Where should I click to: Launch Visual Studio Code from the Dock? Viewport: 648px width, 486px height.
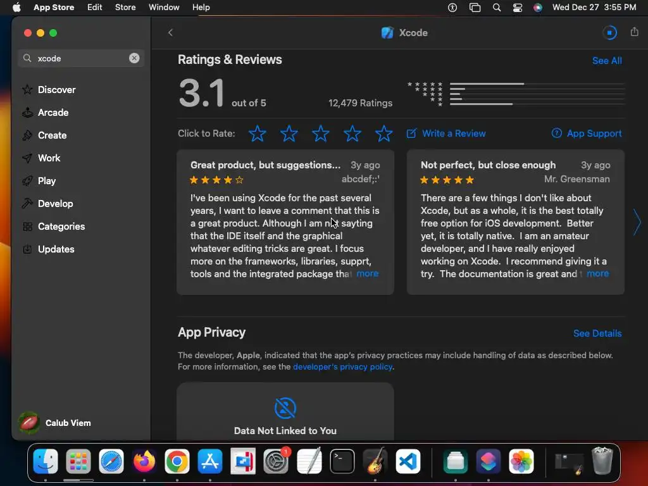(408, 461)
